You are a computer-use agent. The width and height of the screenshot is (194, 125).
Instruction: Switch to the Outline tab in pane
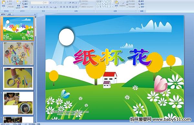click(9, 14)
